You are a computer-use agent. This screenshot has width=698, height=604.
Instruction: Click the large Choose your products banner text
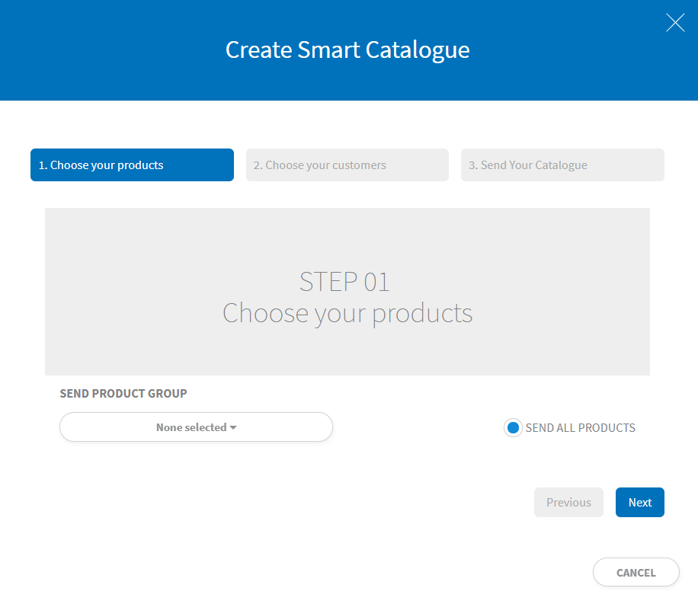click(x=347, y=314)
